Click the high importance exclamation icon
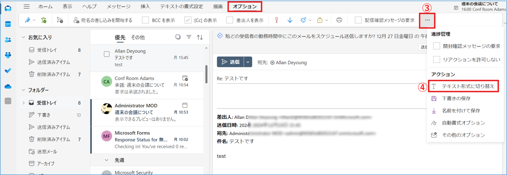 tap(277, 20)
